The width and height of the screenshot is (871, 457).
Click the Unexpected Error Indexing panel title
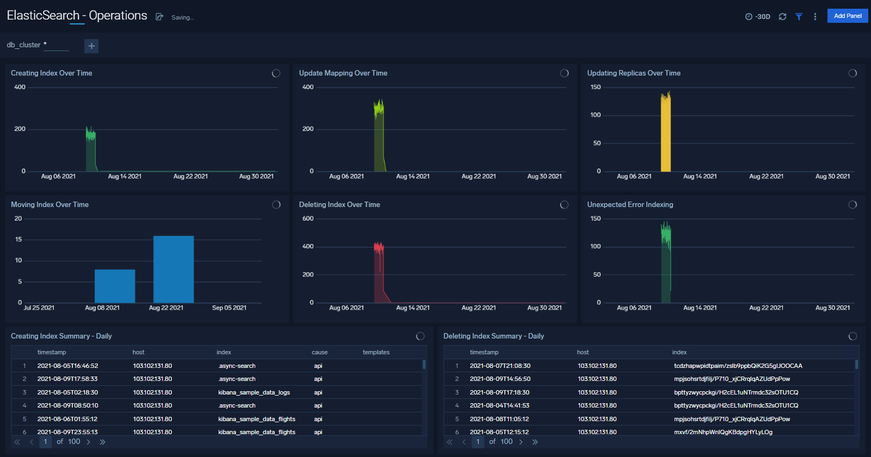pyautogui.click(x=630, y=205)
